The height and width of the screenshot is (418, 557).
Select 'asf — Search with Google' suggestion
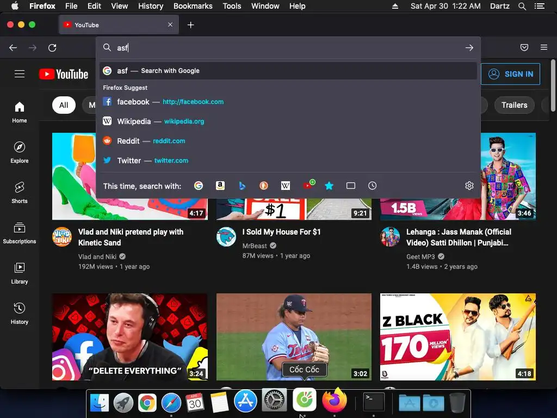tap(288, 71)
